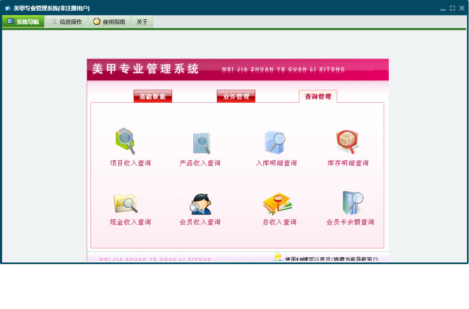Click the F8 key hint text

point(331,259)
